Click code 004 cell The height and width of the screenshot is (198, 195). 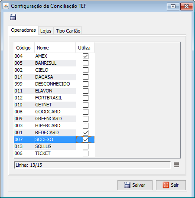coord(24,56)
